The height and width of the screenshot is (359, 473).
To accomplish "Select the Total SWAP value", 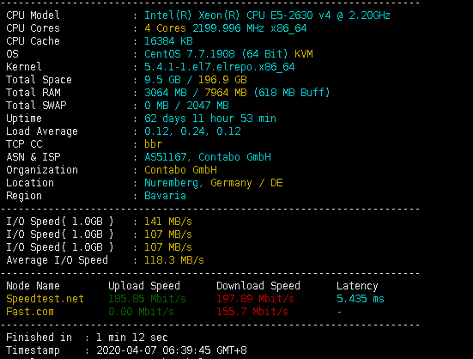I will tap(186, 106).
